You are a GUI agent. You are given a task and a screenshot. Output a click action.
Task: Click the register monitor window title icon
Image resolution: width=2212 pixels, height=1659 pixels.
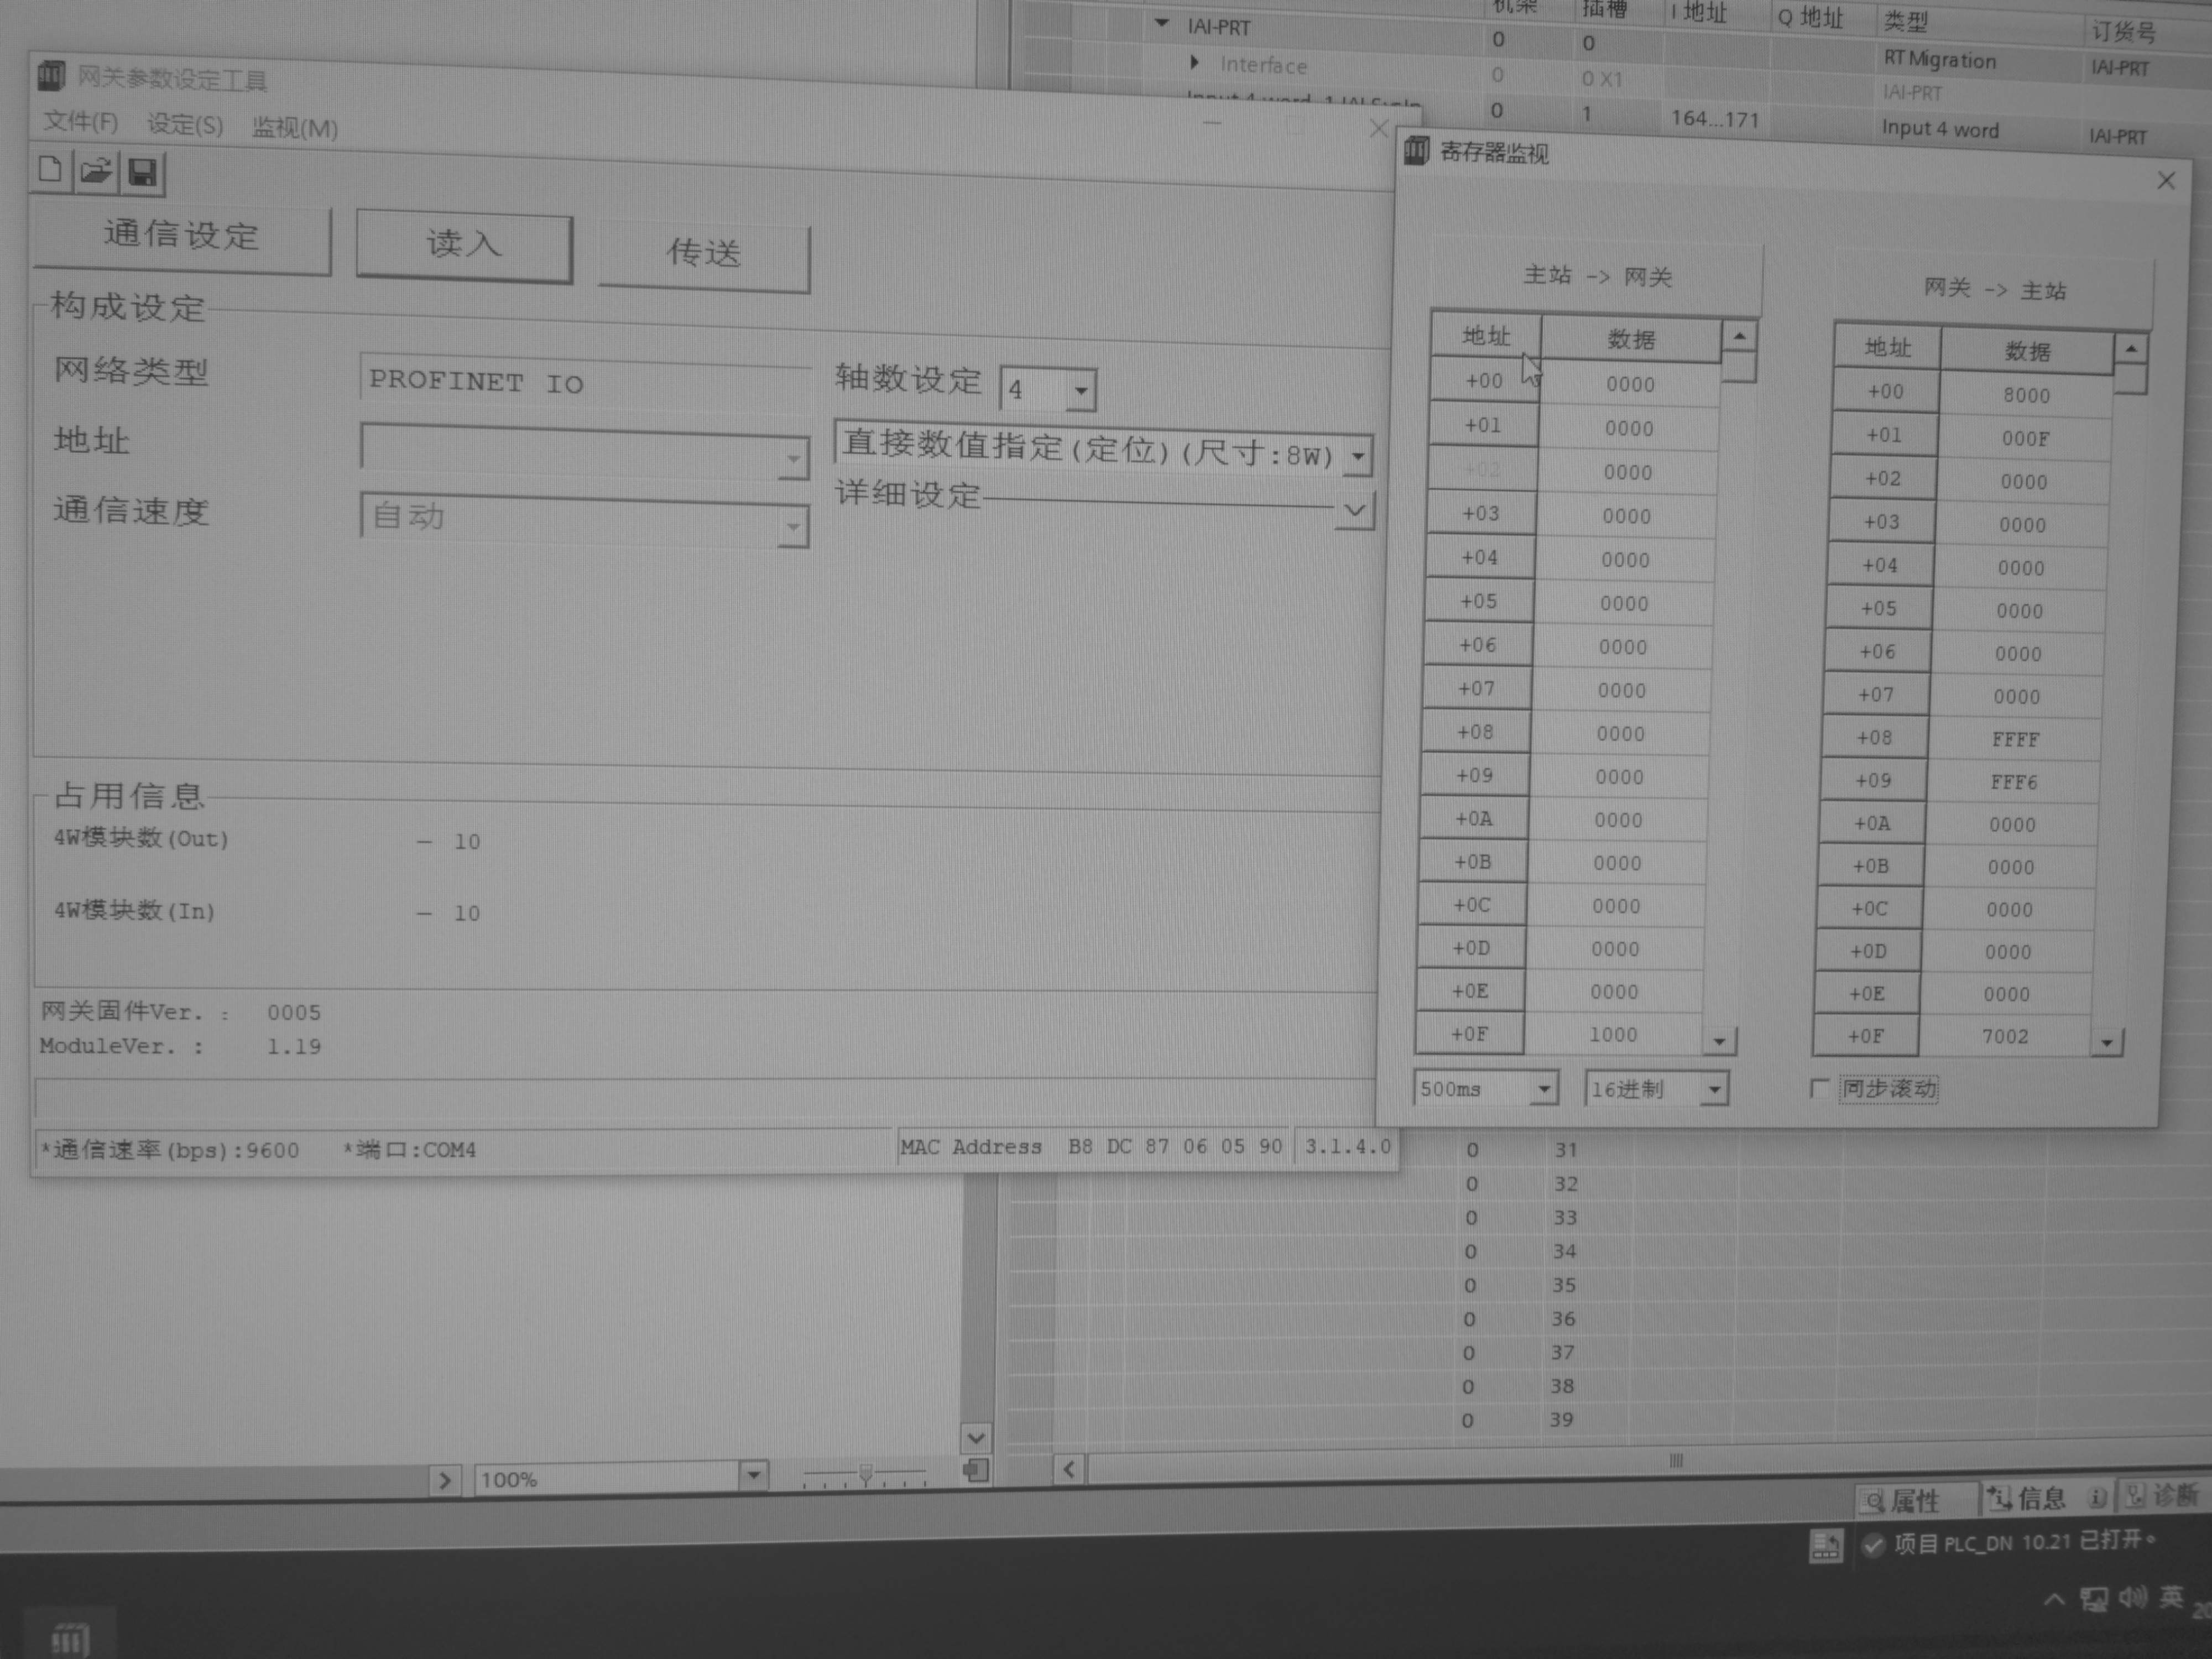[1416, 152]
